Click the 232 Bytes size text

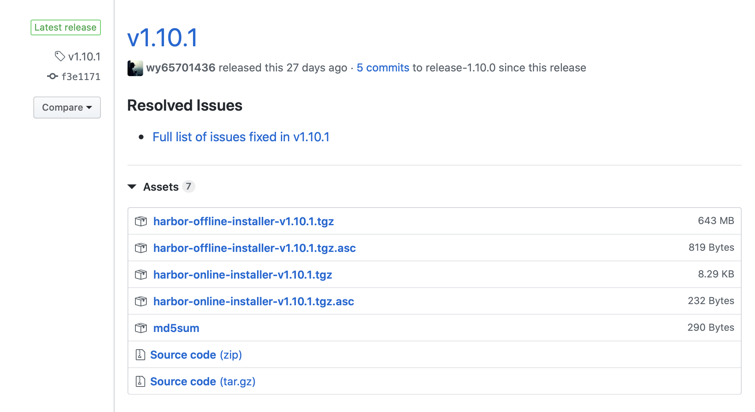tap(711, 301)
